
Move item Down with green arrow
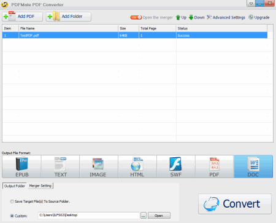pyautogui.click(x=196, y=17)
